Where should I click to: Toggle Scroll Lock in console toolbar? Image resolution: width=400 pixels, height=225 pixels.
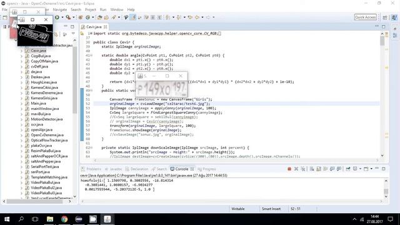tap(319, 169)
